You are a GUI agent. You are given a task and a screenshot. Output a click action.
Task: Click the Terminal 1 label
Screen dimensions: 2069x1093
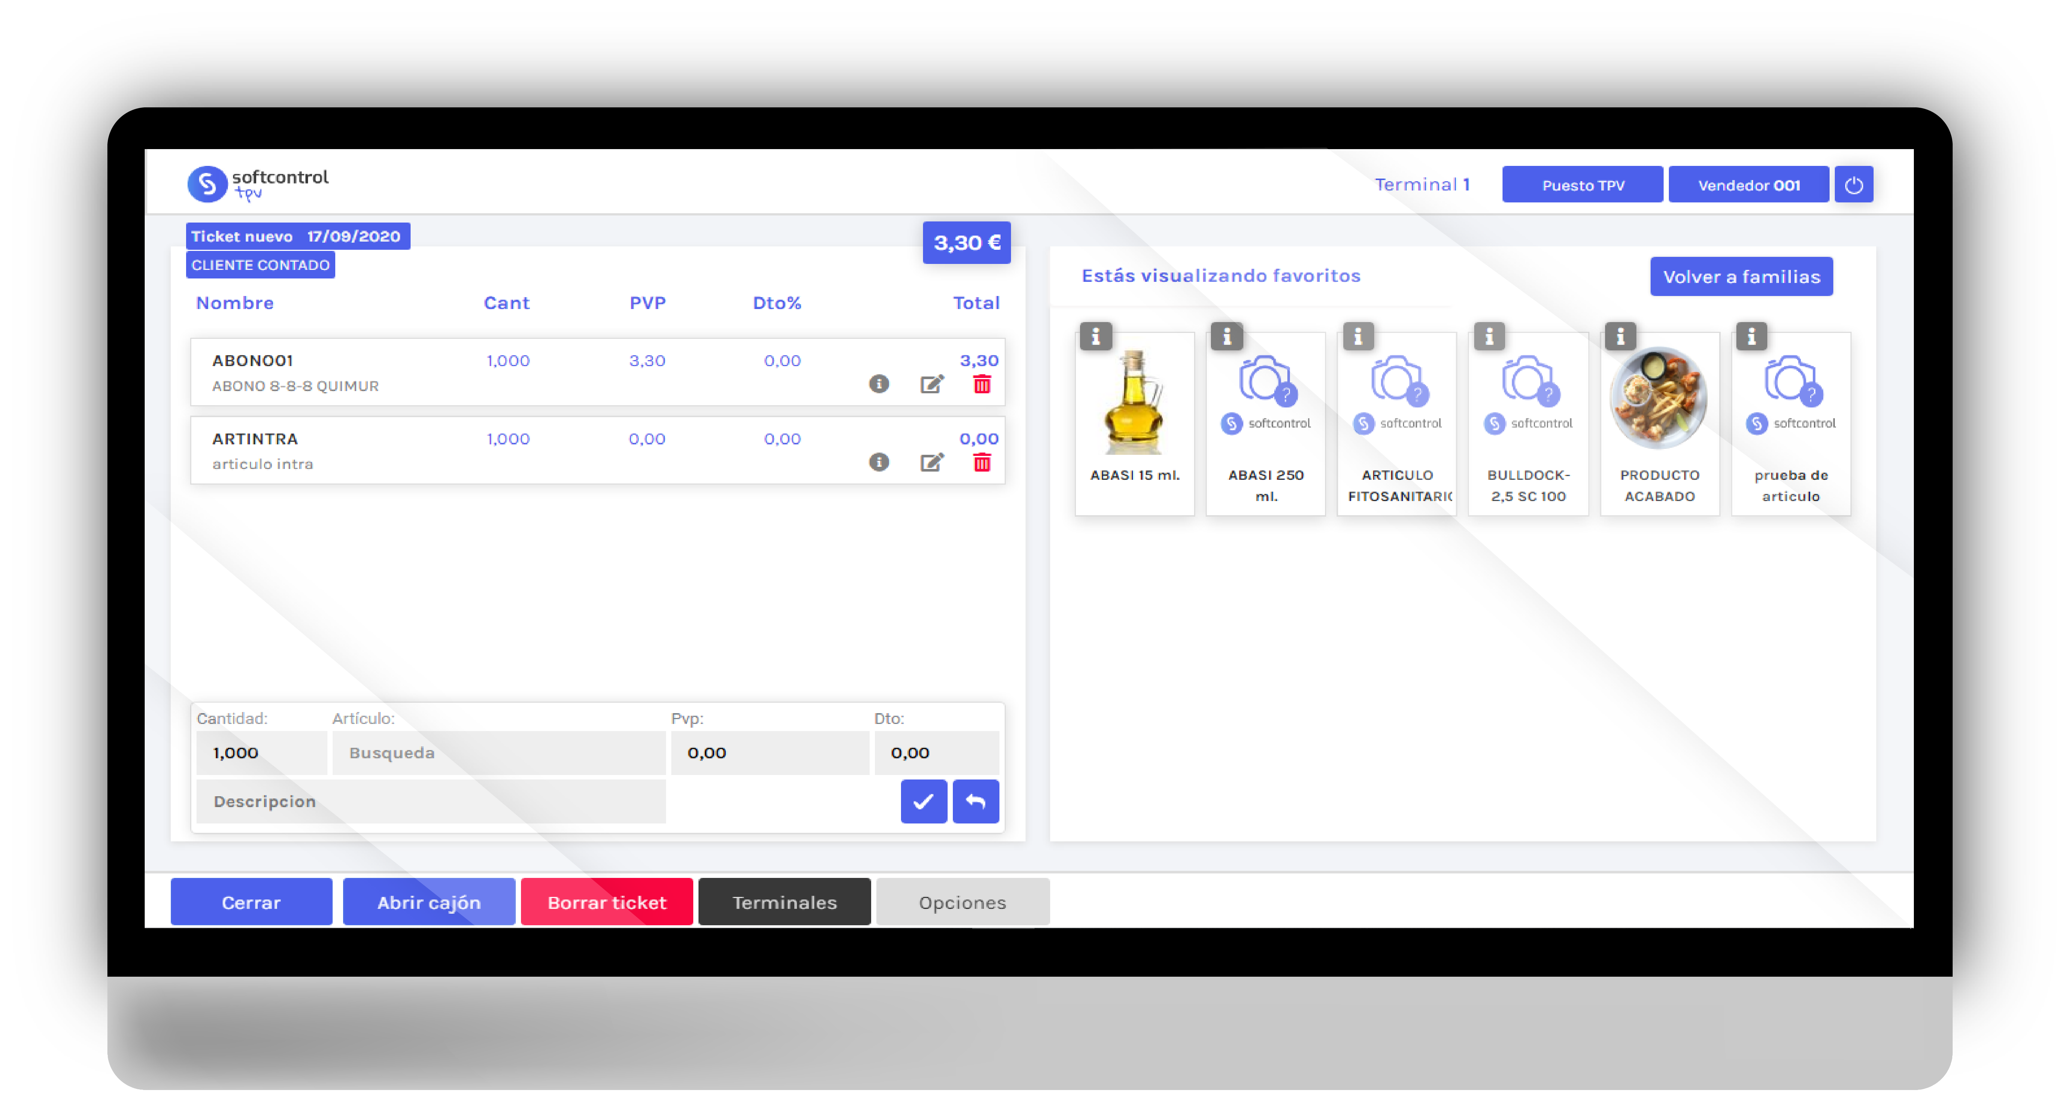coord(1422,184)
